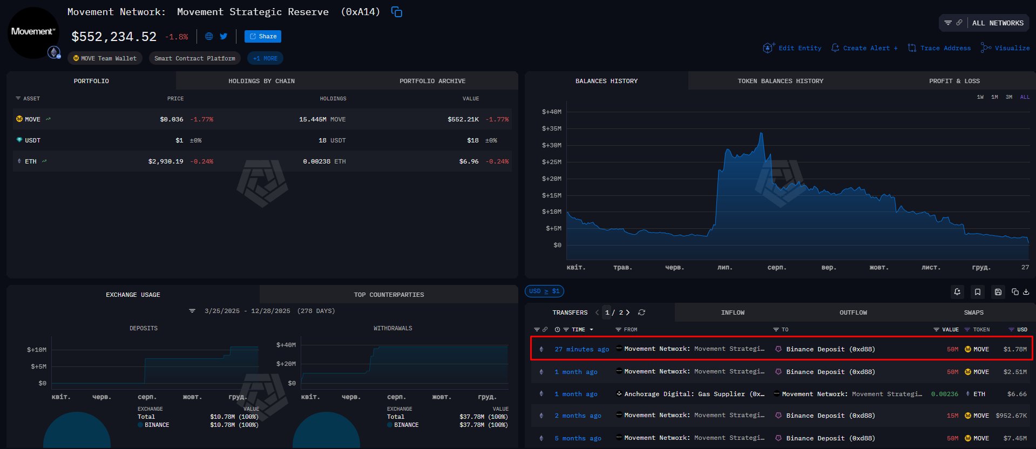
Task: Expand the +1 MORE tags
Action: point(265,58)
